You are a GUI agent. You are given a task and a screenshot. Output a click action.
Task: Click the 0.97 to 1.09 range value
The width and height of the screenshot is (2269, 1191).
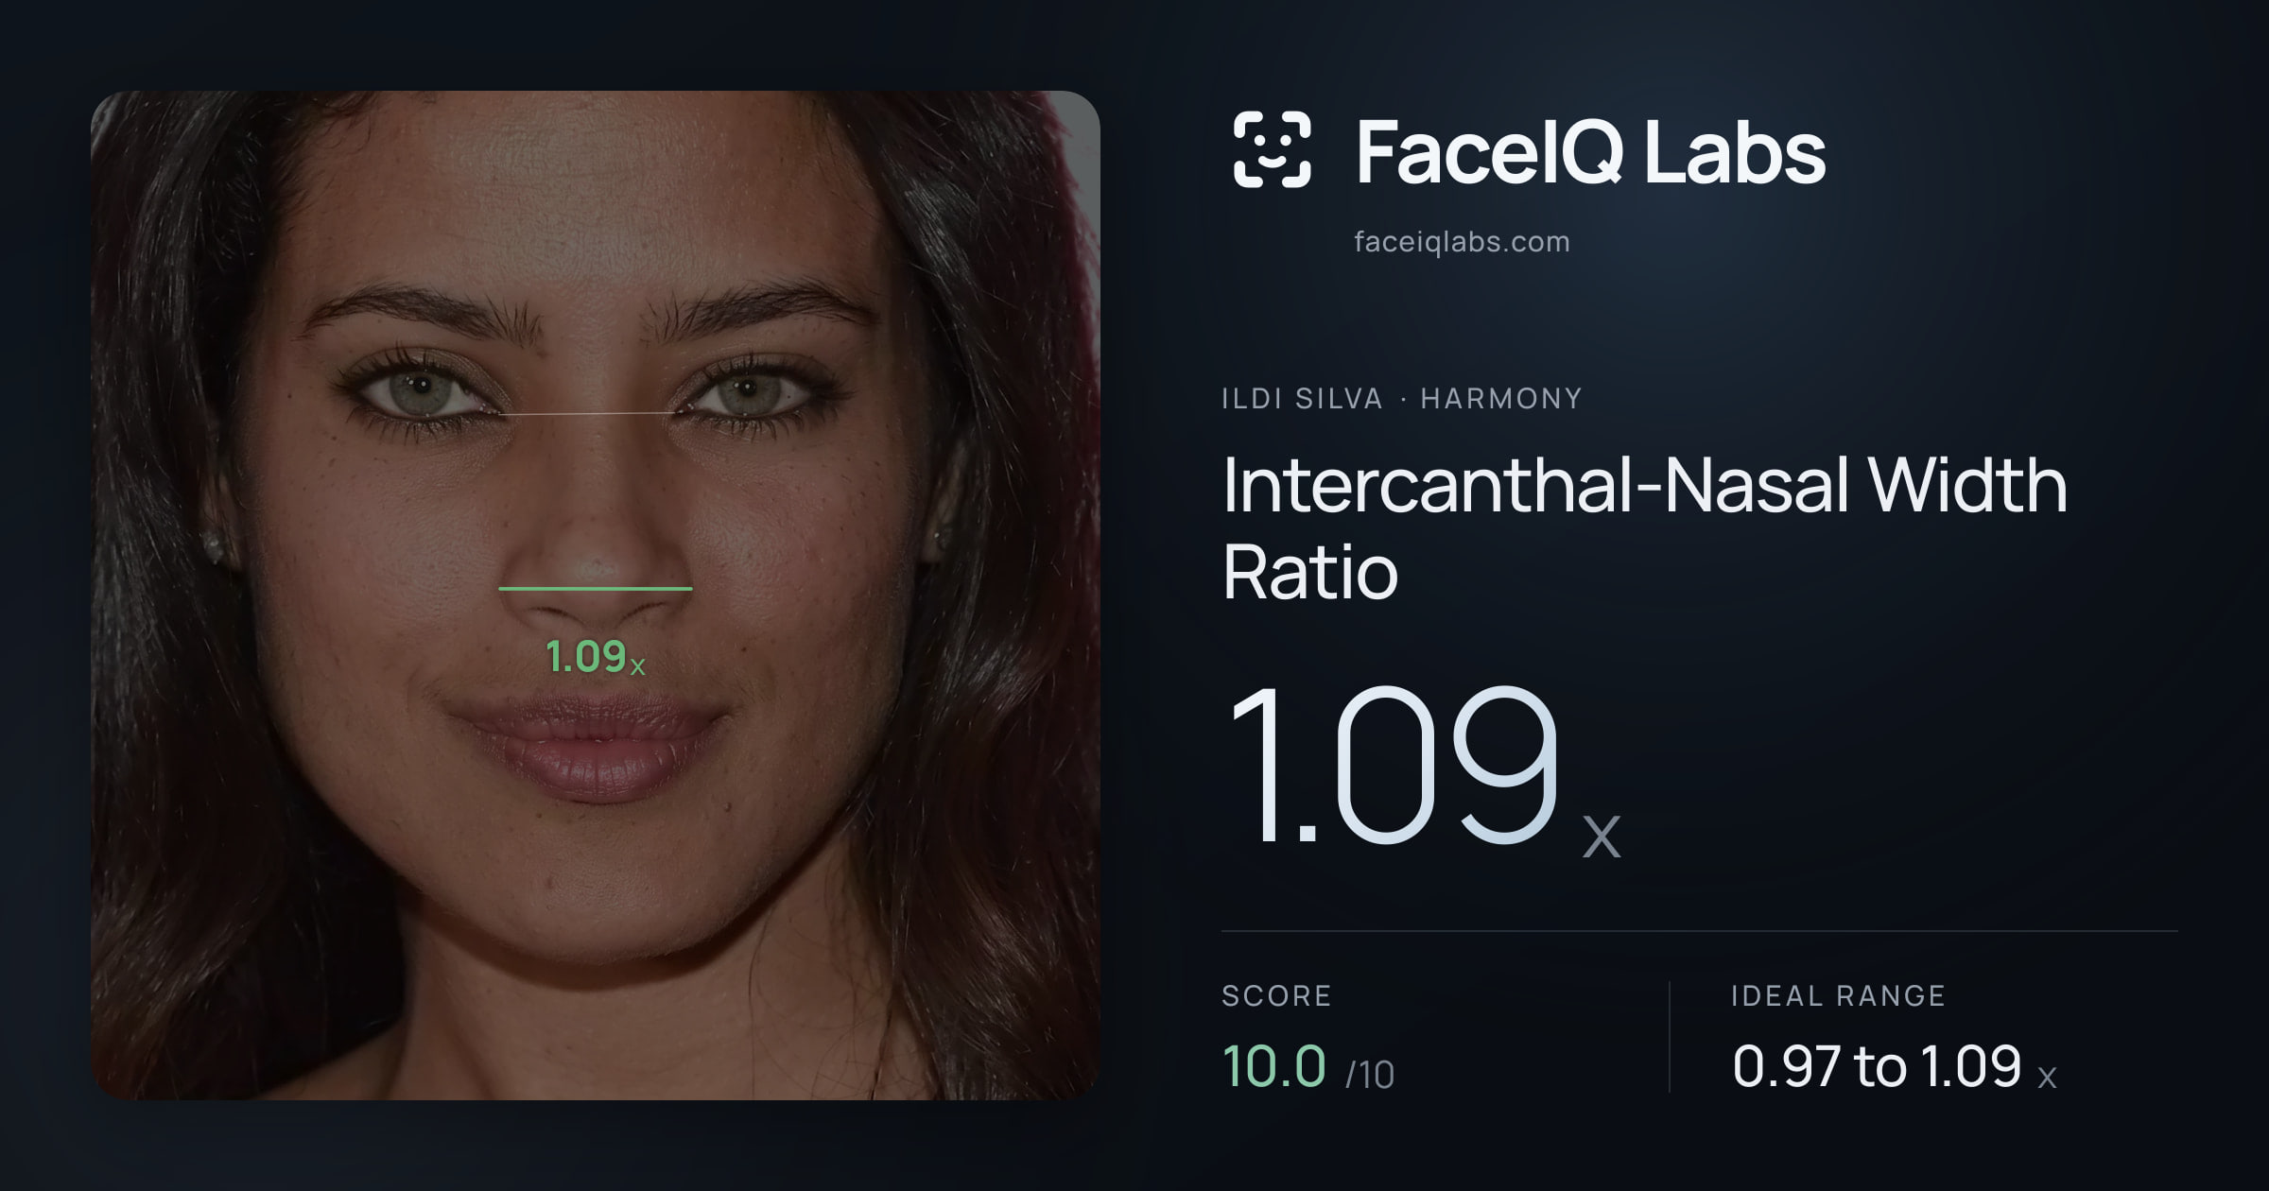(1895, 1067)
